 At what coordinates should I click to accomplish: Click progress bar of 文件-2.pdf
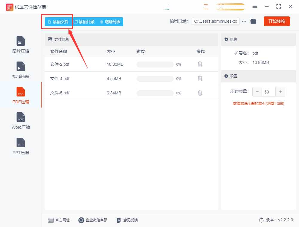(x=155, y=65)
